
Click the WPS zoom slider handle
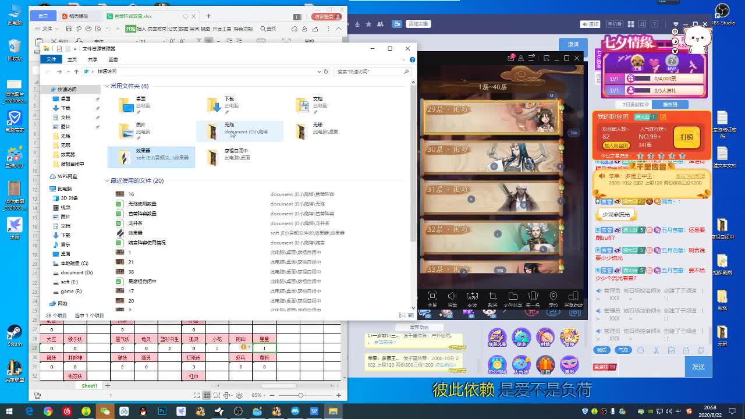[300, 396]
